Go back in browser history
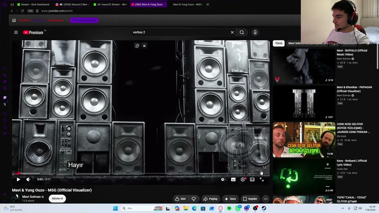 (x=12, y=11)
